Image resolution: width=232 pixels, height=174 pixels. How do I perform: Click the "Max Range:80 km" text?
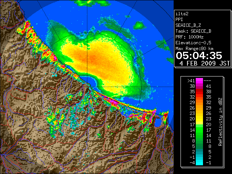click(194, 49)
